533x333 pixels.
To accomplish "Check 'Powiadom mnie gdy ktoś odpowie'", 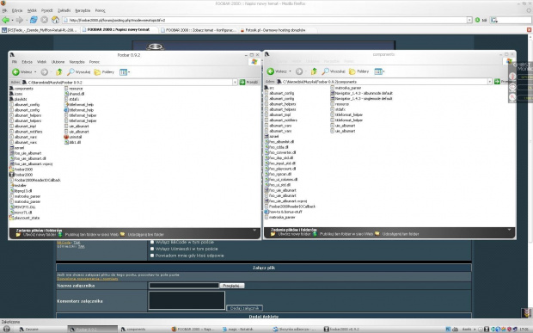I will (152, 256).
